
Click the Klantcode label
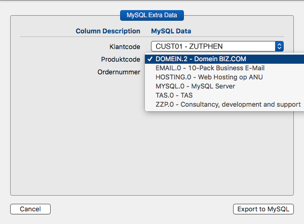125,47
